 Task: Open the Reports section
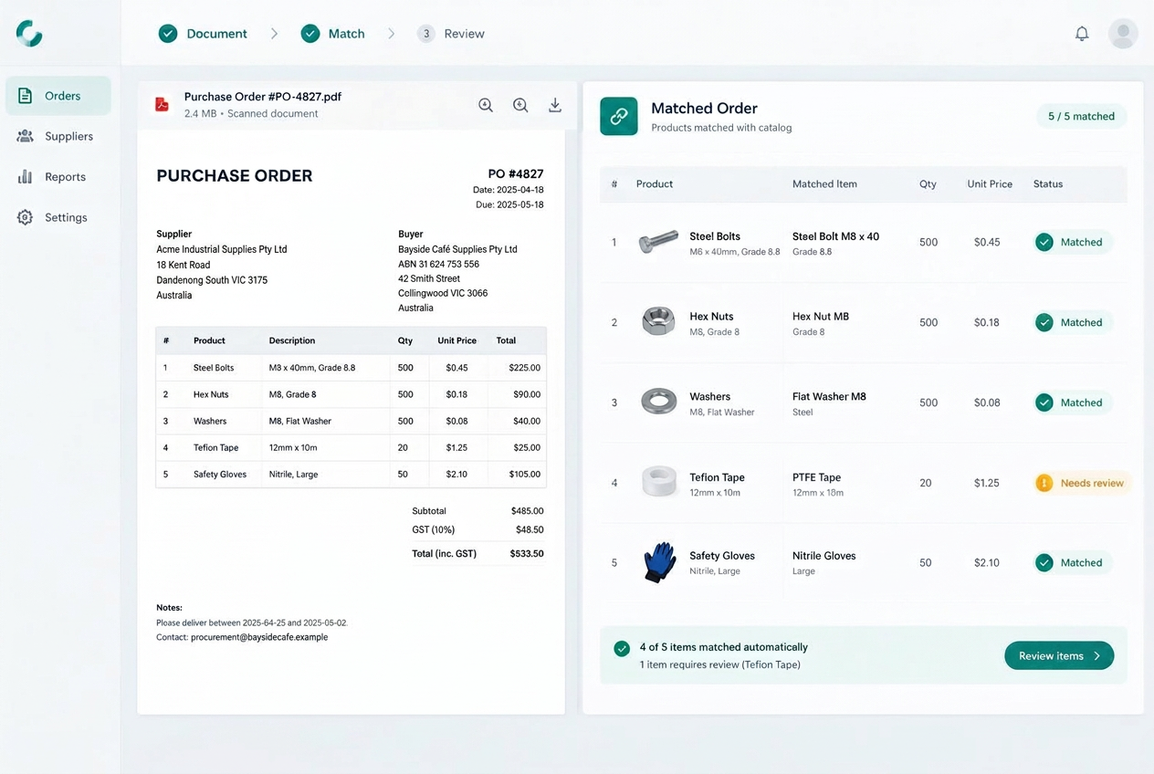[x=58, y=177]
